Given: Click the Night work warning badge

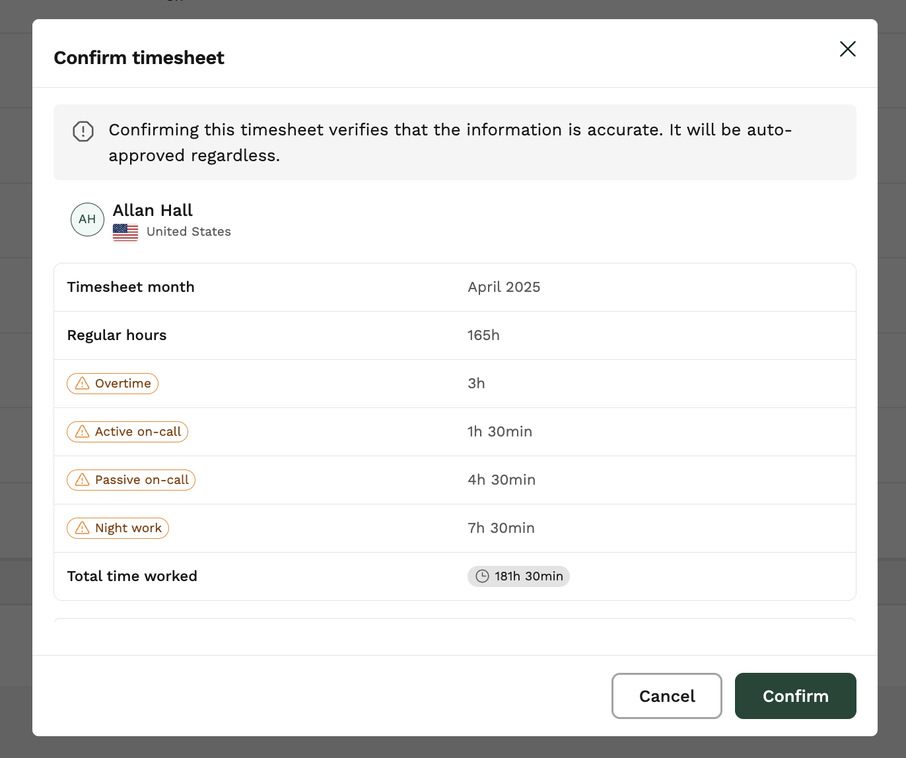Looking at the screenshot, I should [118, 528].
